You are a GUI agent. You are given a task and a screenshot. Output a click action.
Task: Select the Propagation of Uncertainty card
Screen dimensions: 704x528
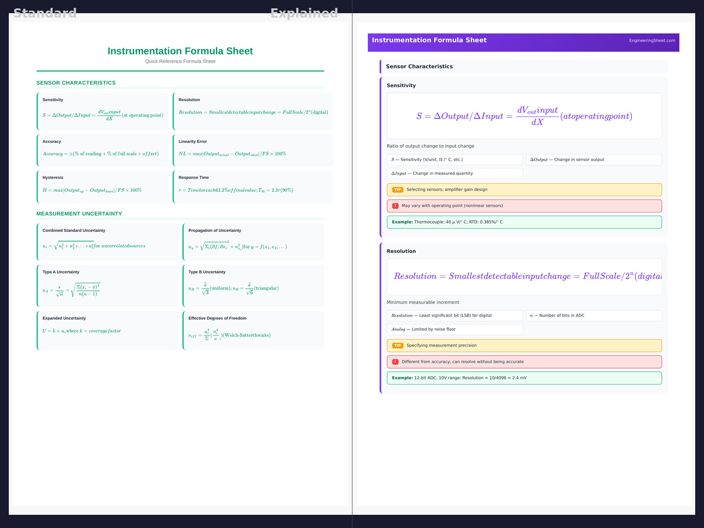[x=253, y=242]
